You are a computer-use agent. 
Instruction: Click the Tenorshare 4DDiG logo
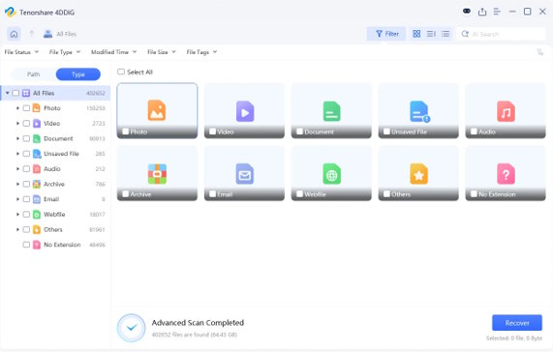tap(11, 12)
